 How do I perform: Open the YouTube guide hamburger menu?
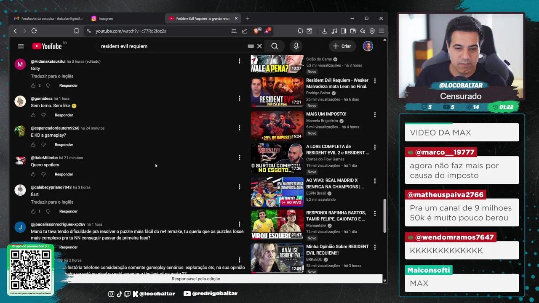[x=21, y=46]
